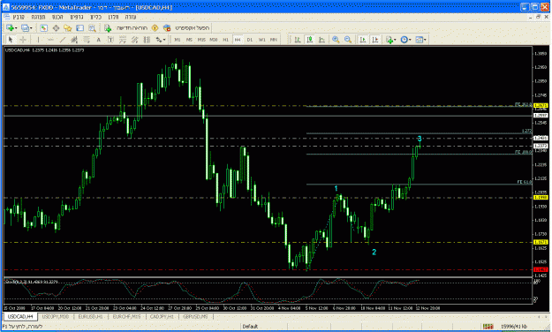Select the H4 timeframe button

[x=238, y=40]
